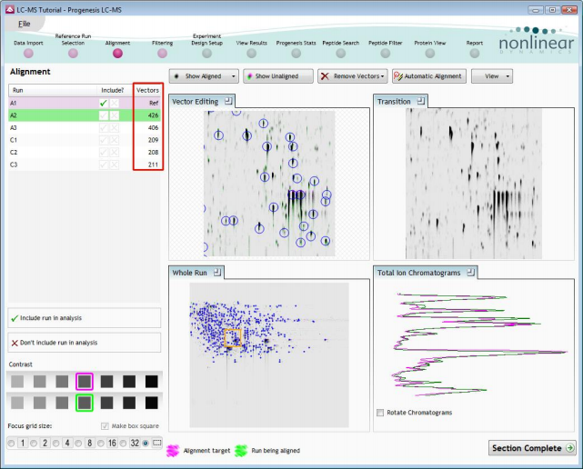Maximize the Whole Run panel icon

click(x=217, y=272)
